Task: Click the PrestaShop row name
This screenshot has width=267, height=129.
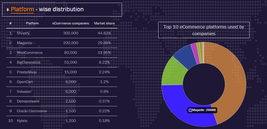Action: coord(26,72)
